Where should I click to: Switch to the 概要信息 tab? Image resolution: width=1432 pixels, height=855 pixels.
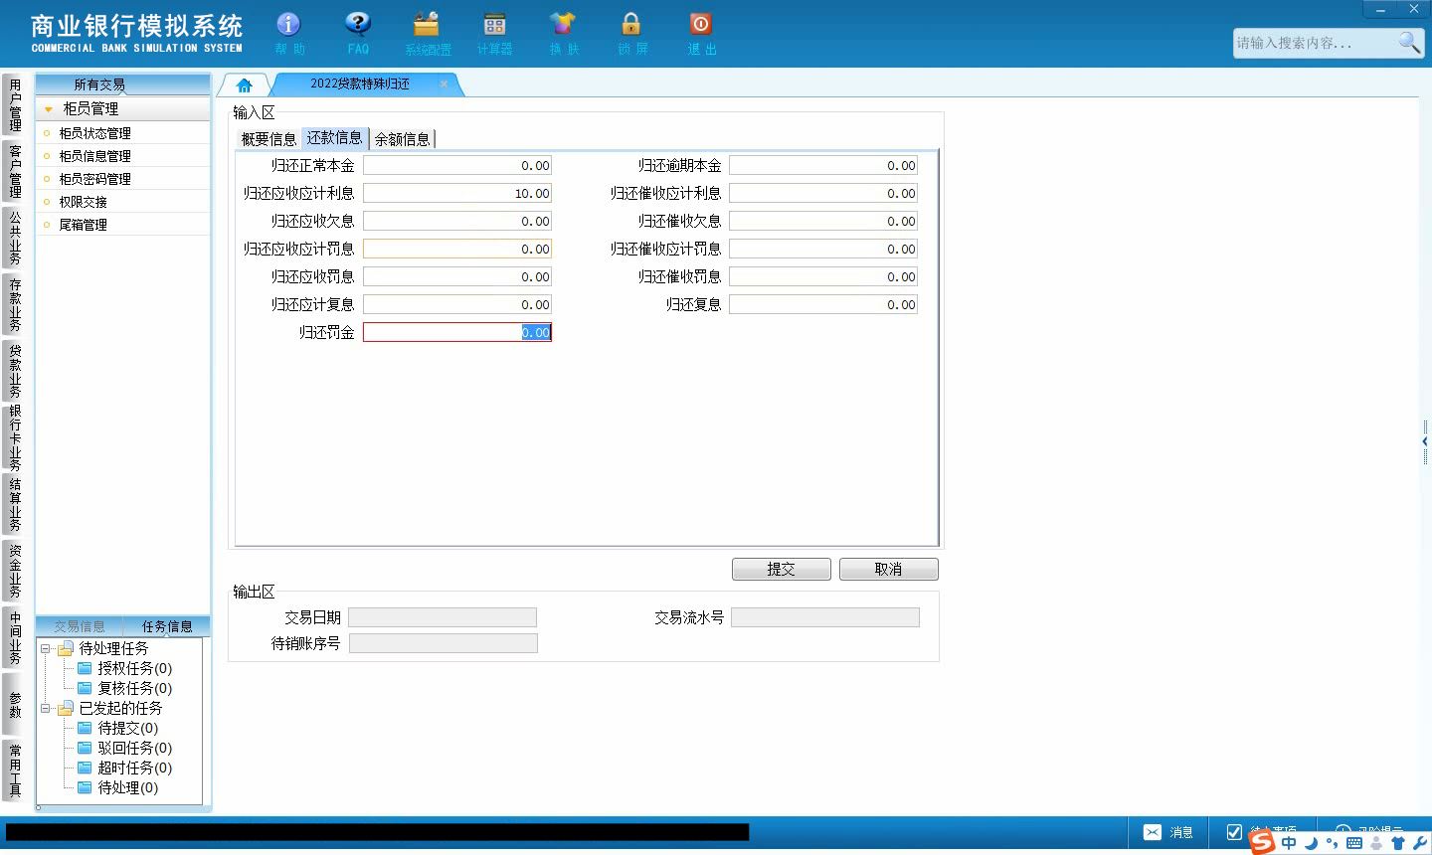click(268, 139)
